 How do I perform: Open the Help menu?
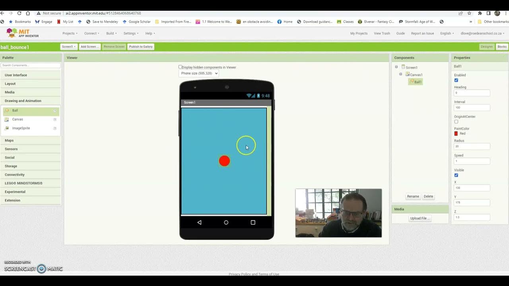point(150,33)
